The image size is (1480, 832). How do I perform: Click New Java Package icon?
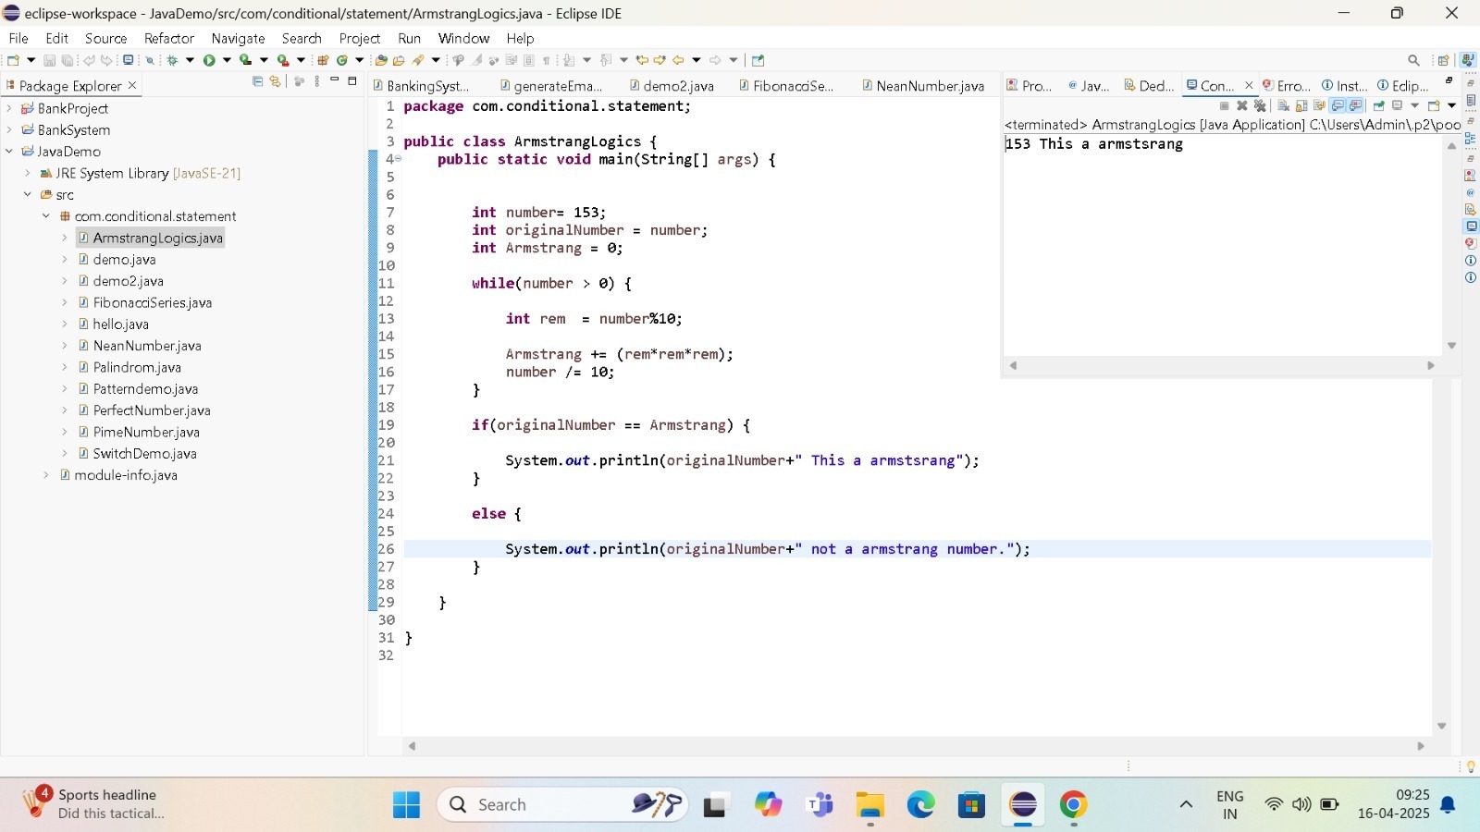click(x=323, y=60)
